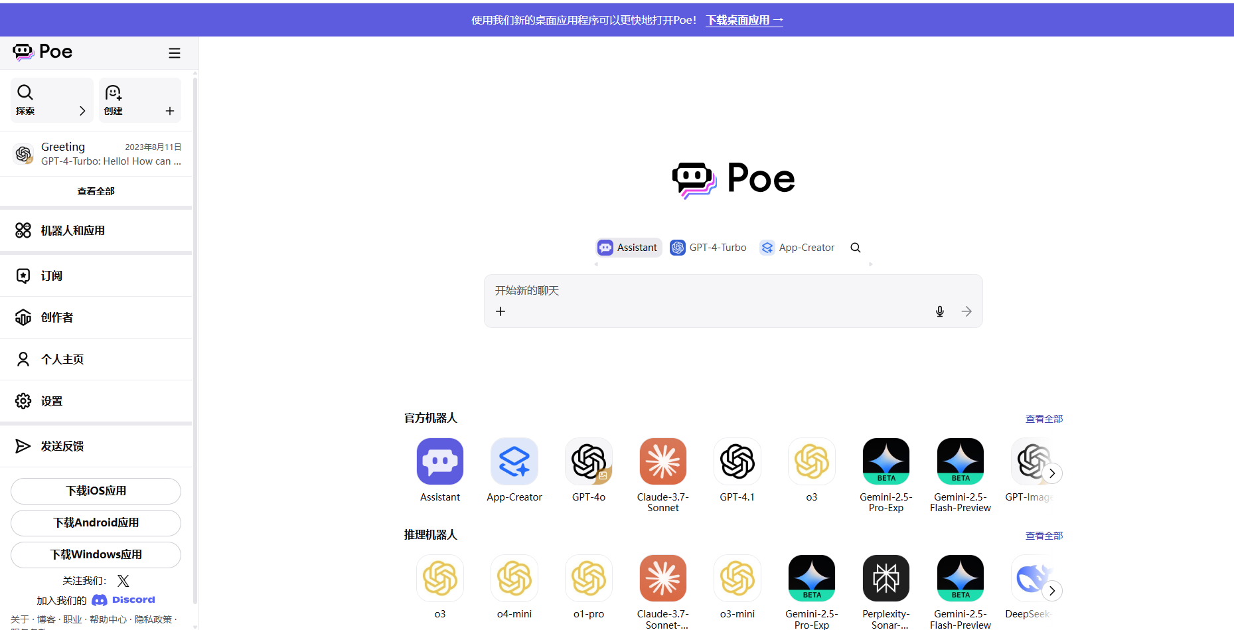This screenshot has height=630, width=1234.
Task: View all official bots (官方机器人 查看全部)
Action: point(1044,419)
